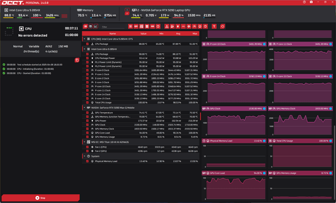Toggle the storage hardware filter icon

(x=147, y=26)
